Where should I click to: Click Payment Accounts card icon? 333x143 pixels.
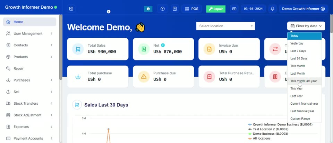point(8,139)
